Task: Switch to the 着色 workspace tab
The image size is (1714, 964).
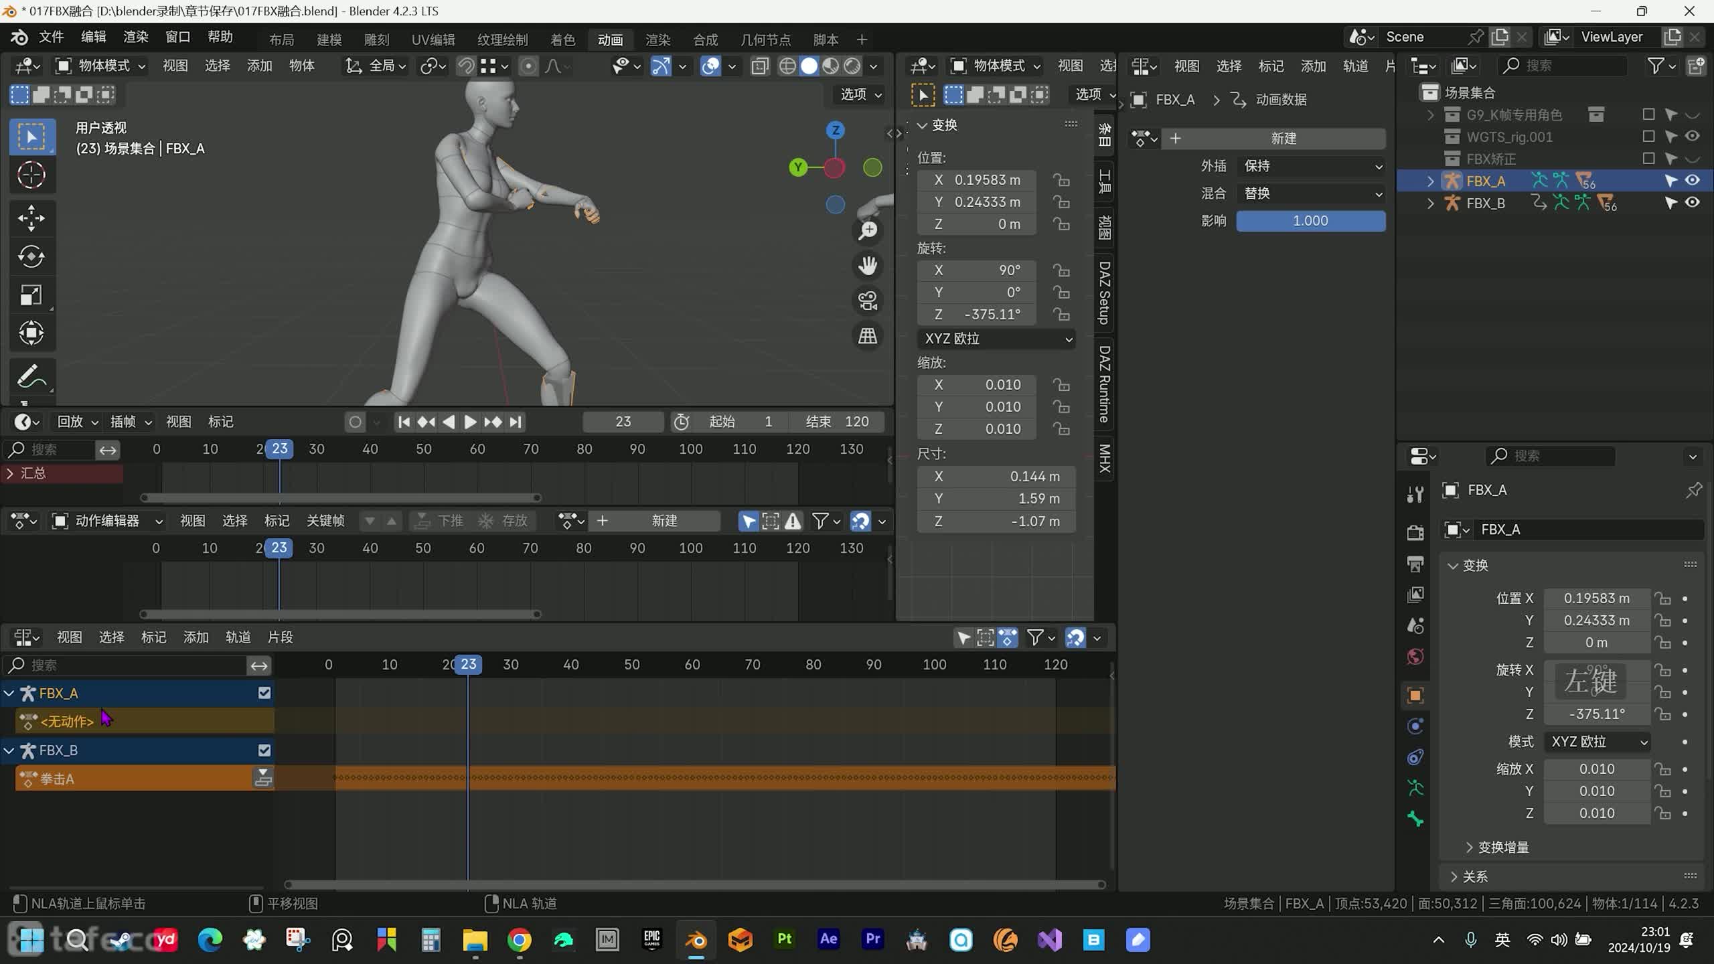Action: point(562,39)
